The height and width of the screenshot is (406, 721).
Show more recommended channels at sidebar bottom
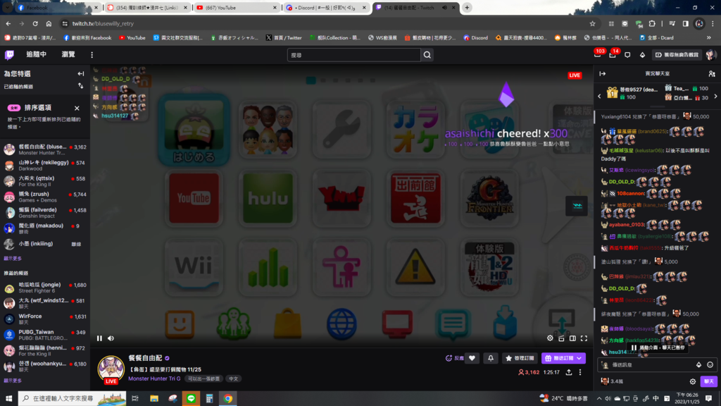(x=13, y=381)
